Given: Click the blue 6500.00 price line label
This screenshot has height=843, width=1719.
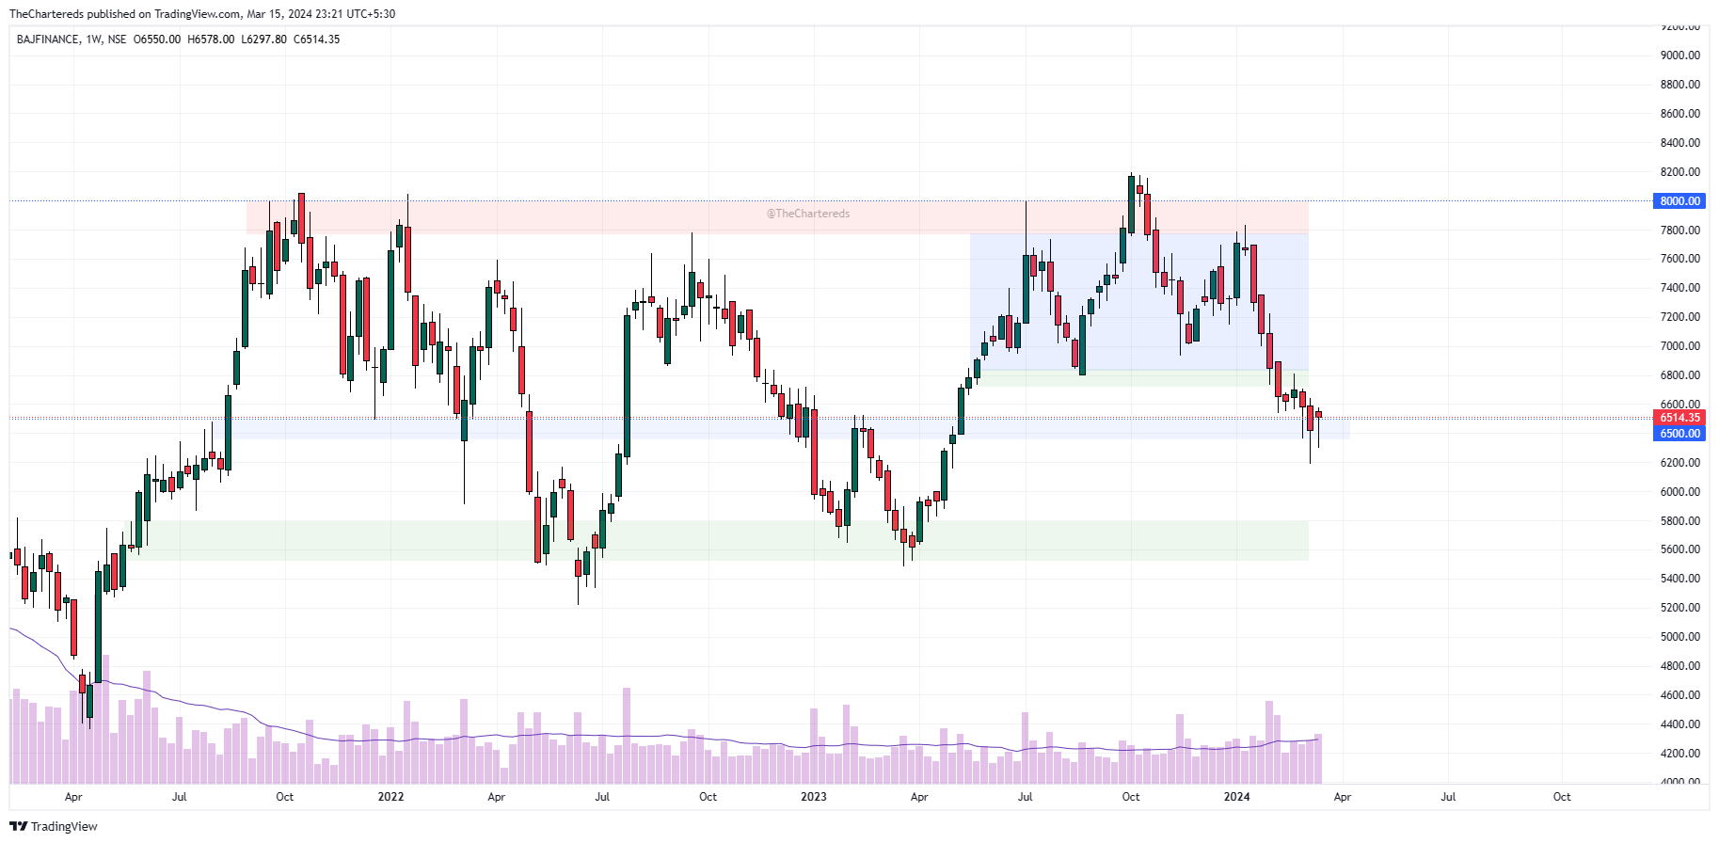Looking at the screenshot, I should pos(1679,434).
